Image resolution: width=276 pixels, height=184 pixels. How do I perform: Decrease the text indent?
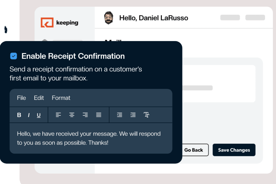point(133,115)
